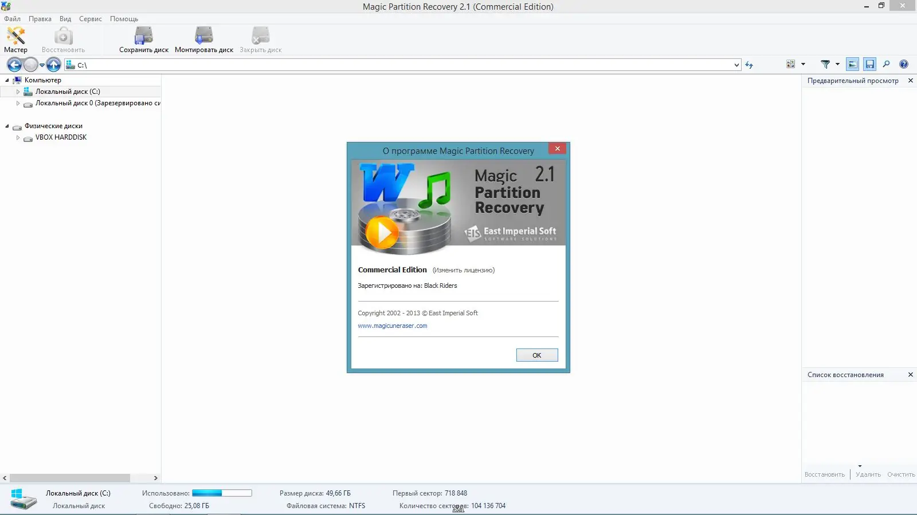The image size is (917, 515).
Task: Open the navigation history dropdown arrow
Action: 42,65
